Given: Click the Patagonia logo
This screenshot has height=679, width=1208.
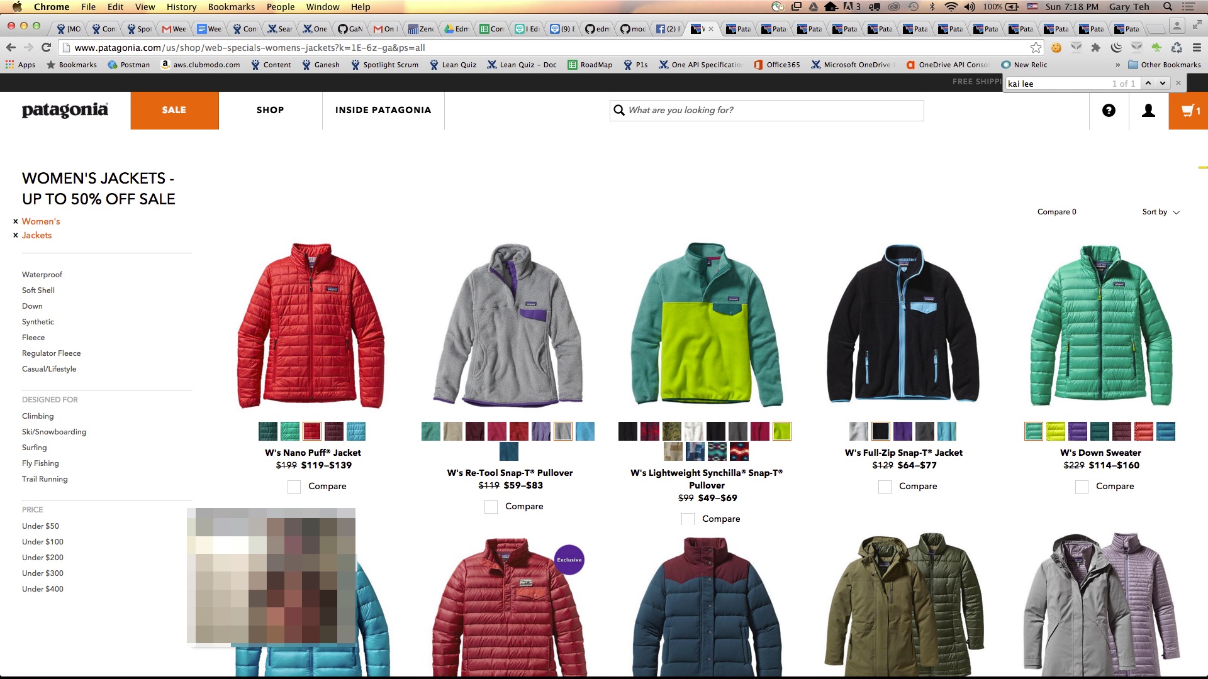Looking at the screenshot, I should click(x=65, y=110).
